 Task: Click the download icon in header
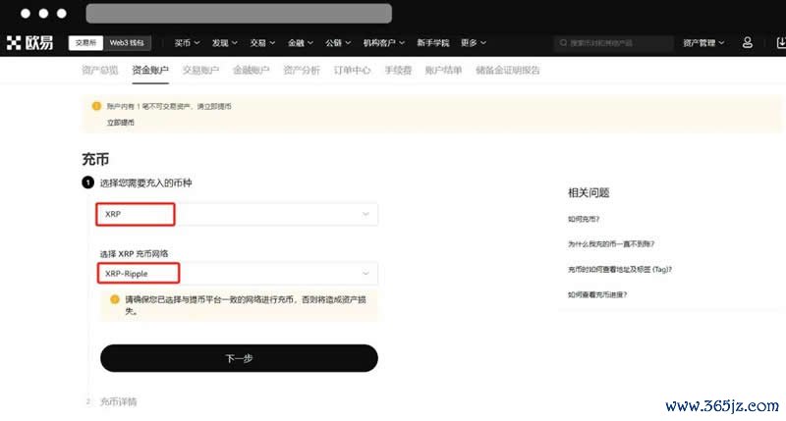[780, 42]
